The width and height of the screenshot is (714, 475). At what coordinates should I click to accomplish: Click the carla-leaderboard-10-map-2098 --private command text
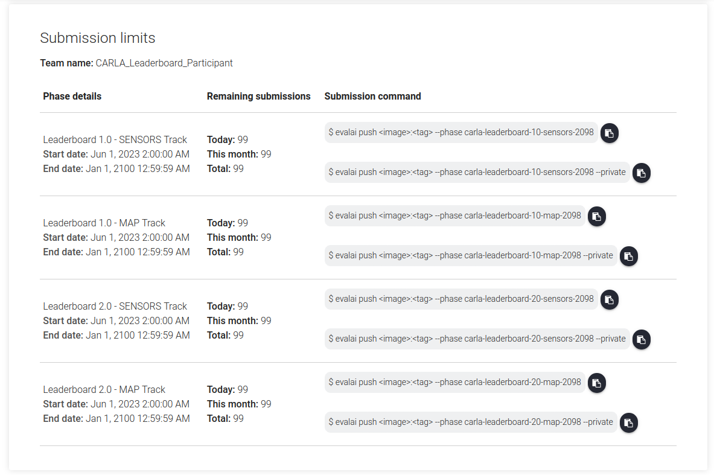coord(470,255)
